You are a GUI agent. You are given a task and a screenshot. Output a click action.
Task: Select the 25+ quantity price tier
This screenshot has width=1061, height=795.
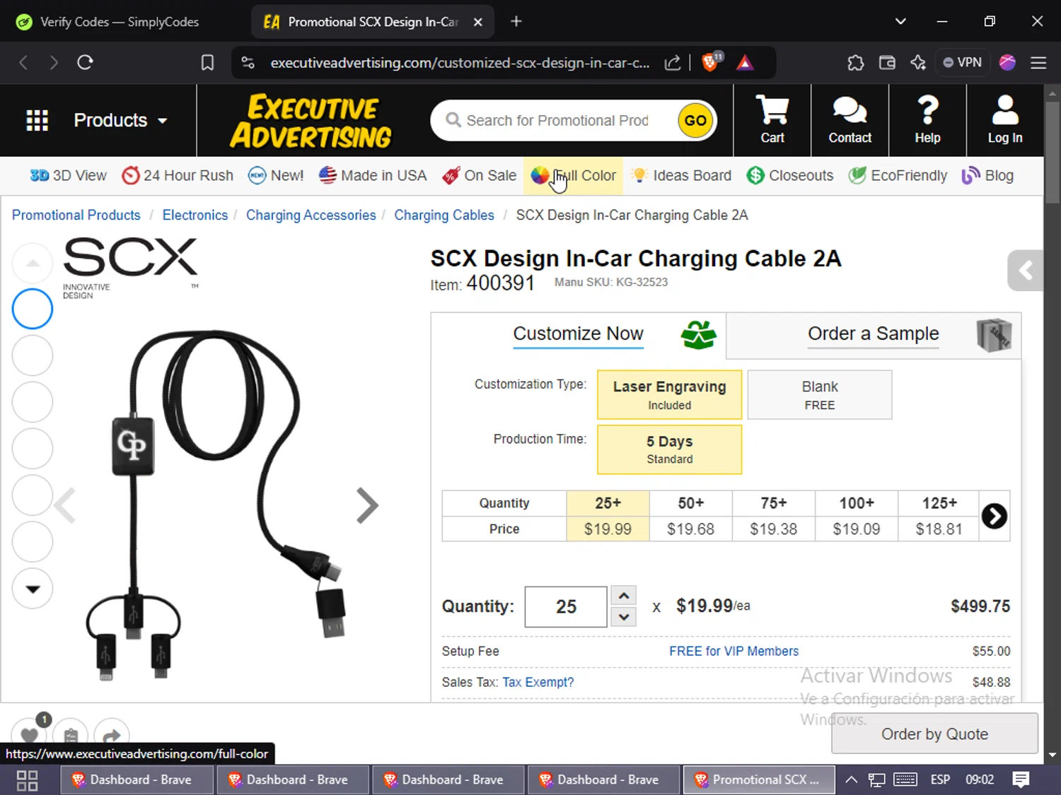point(608,516)
